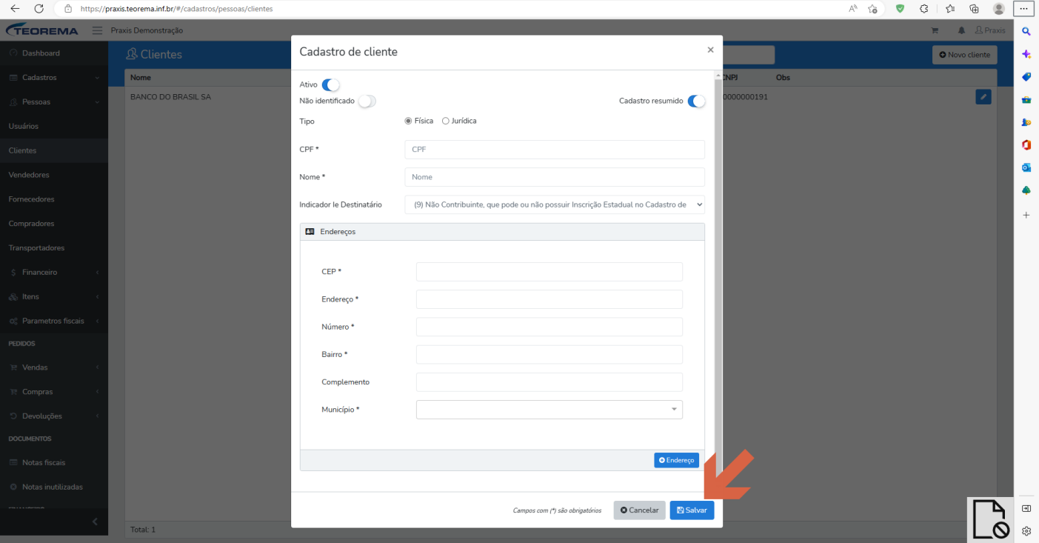1039x543 pixels.
Task: Expand the Devoluções sidebar menu
Action: pyautogui.click(x=54, y=416)
